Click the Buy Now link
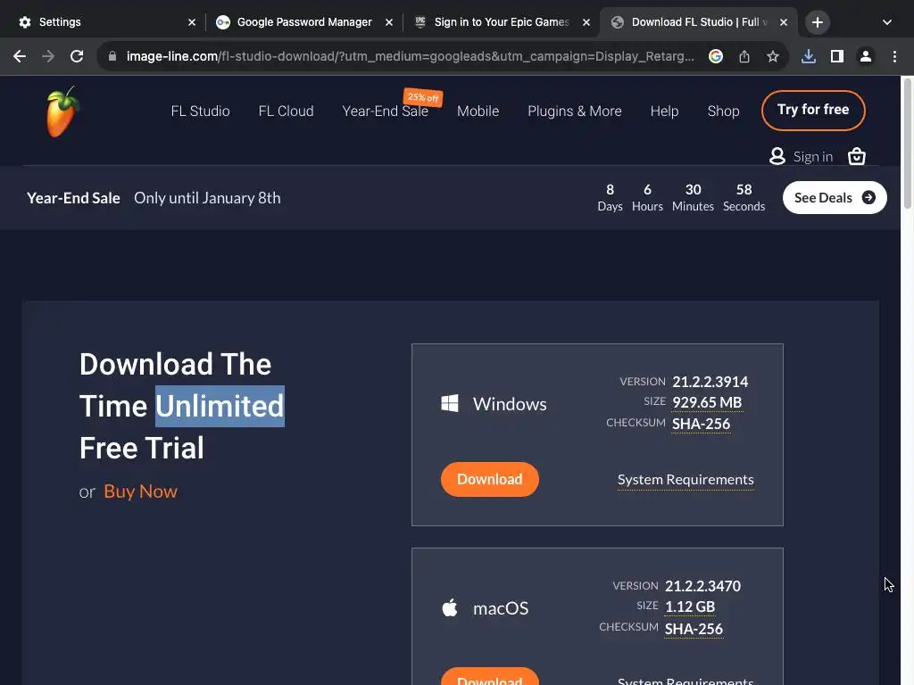Image resolution: width=914 pixels, height=685 pixels. (140, 491)
